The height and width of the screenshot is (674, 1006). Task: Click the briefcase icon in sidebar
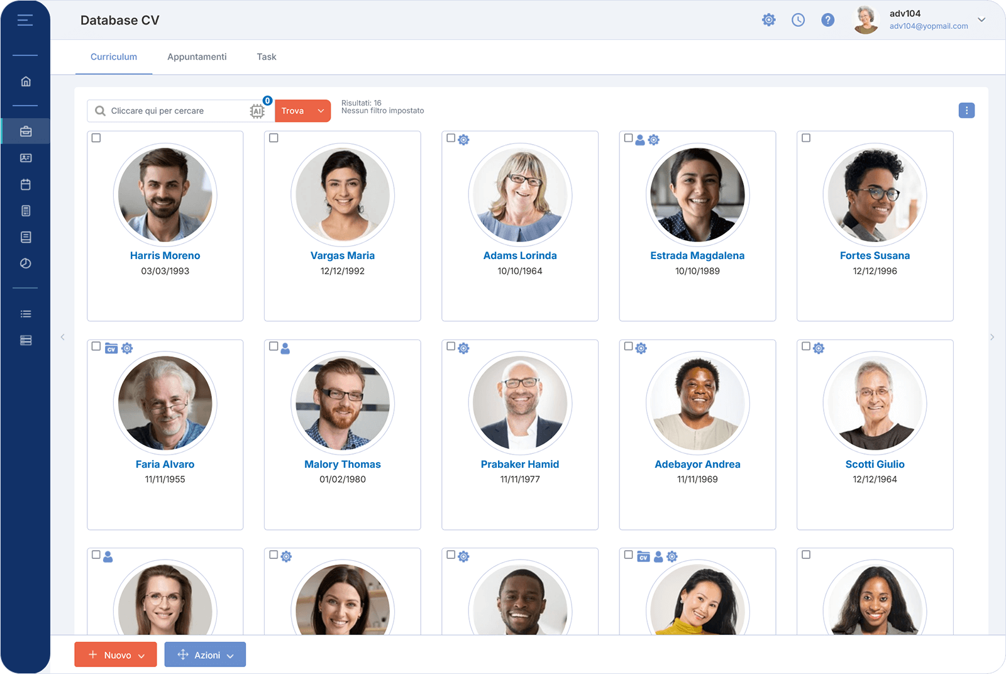pos(26,131)
